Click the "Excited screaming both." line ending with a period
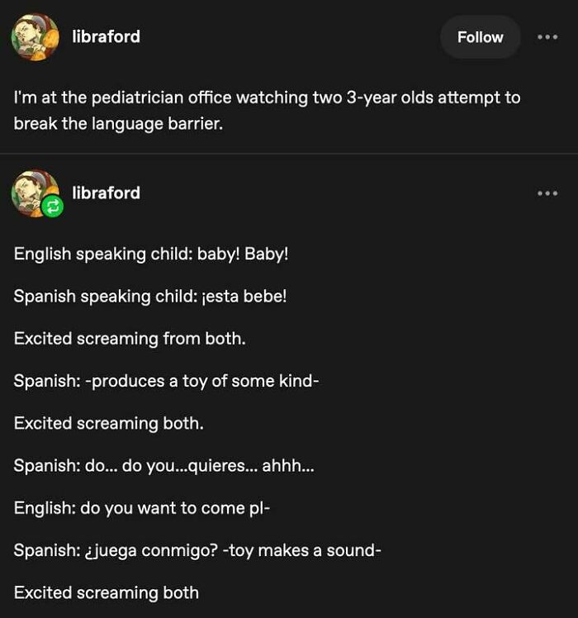This screenshot has width=578, height=618. (x=108, y=423)
